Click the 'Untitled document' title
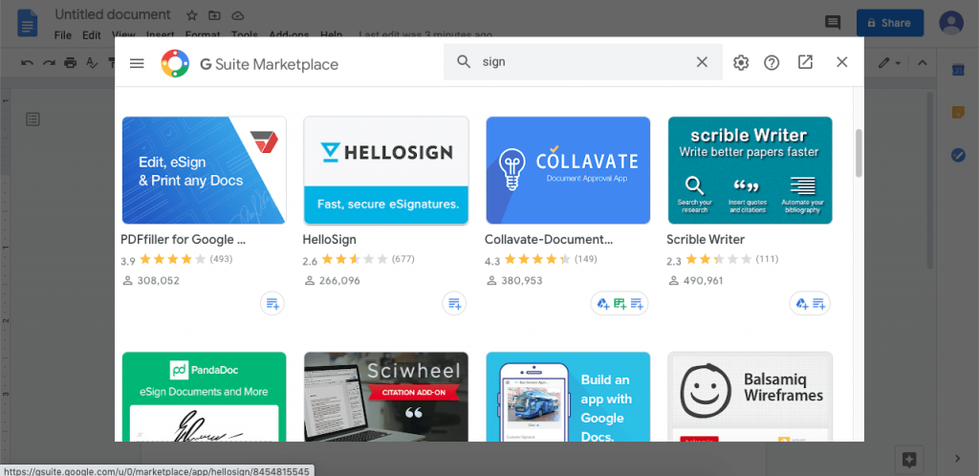This screenshot has width=979, height=476. [113, 14]
